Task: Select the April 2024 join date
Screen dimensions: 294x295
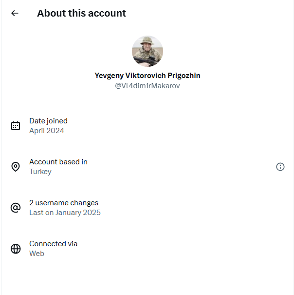Action: 47,131
